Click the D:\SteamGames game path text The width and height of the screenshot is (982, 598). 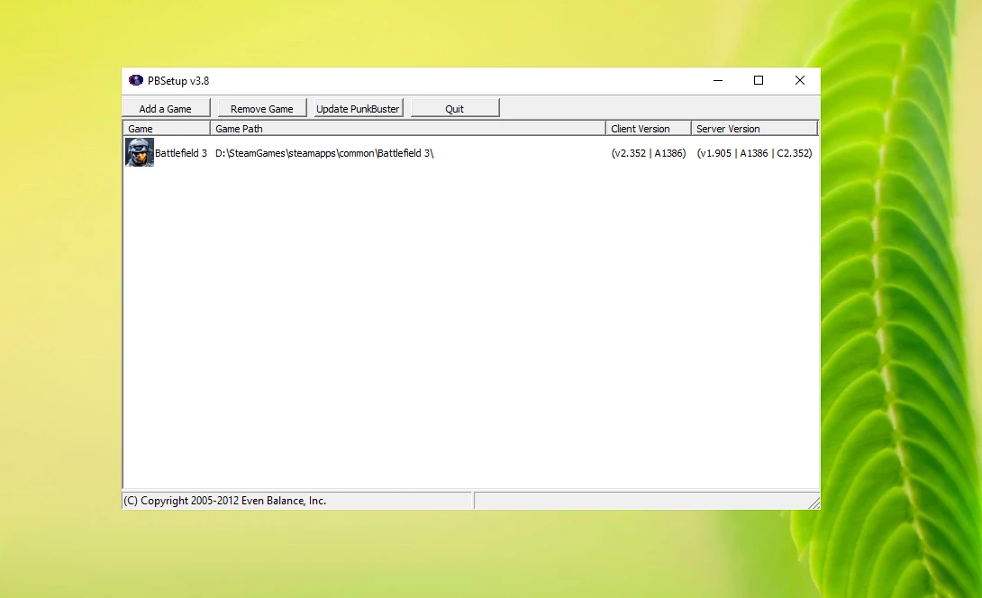tap(324, 153)
